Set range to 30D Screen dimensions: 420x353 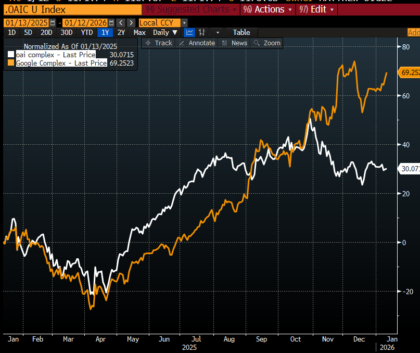[x=67, y=32]
